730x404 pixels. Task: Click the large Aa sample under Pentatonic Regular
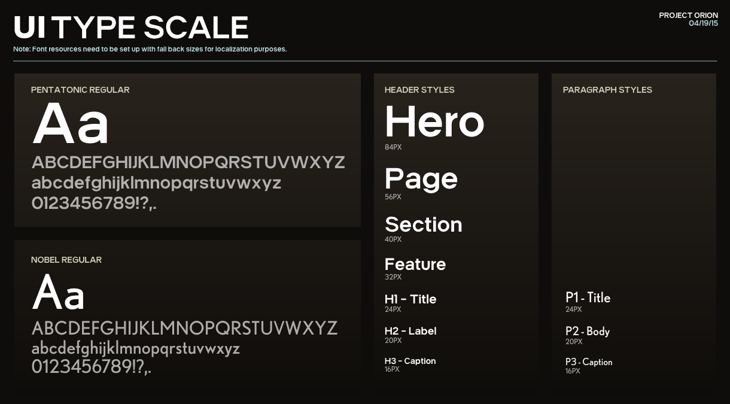click(71, 124)
